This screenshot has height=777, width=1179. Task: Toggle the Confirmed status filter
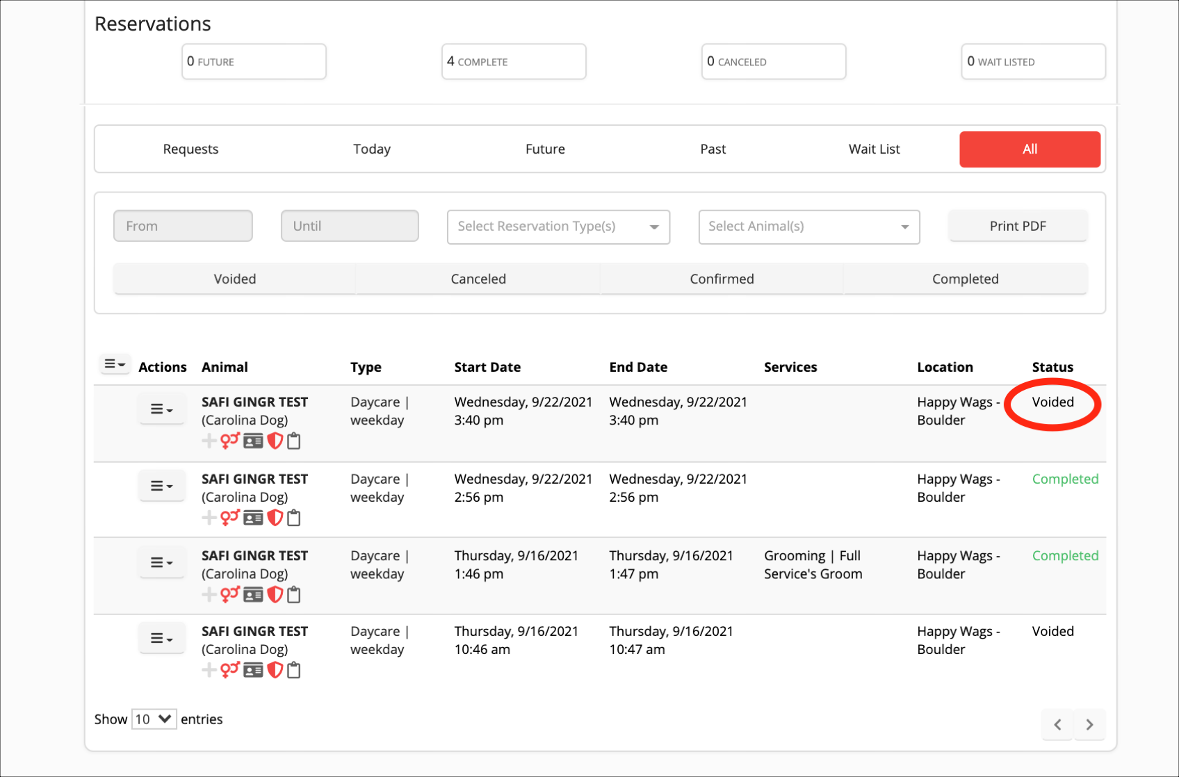coord(722,279)
